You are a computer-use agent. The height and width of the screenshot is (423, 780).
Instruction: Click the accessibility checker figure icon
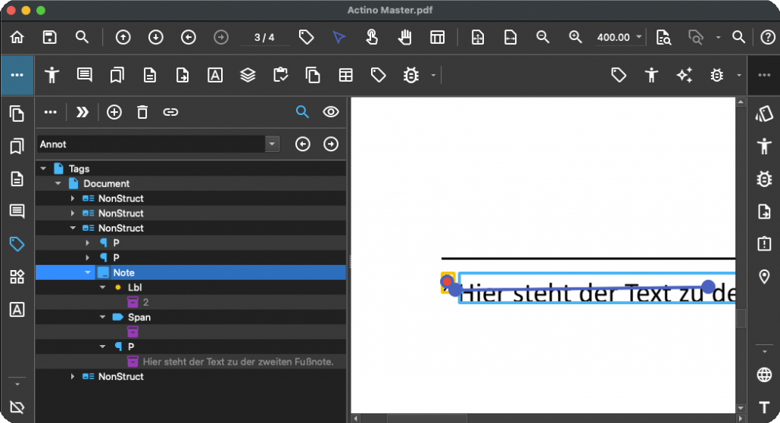pos(51,75)
